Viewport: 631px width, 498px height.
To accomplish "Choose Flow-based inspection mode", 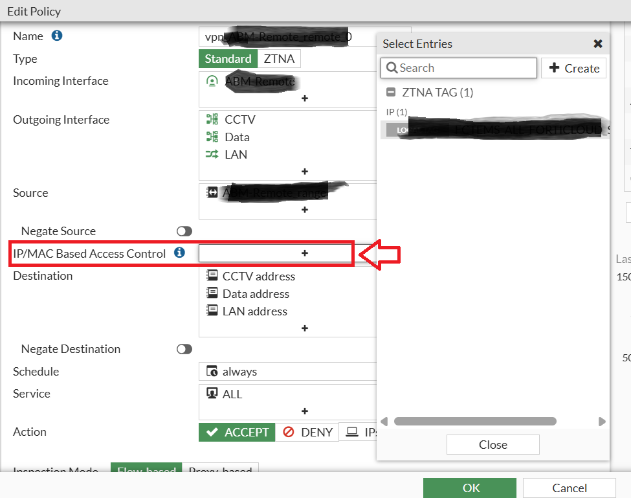I will 146,468.
